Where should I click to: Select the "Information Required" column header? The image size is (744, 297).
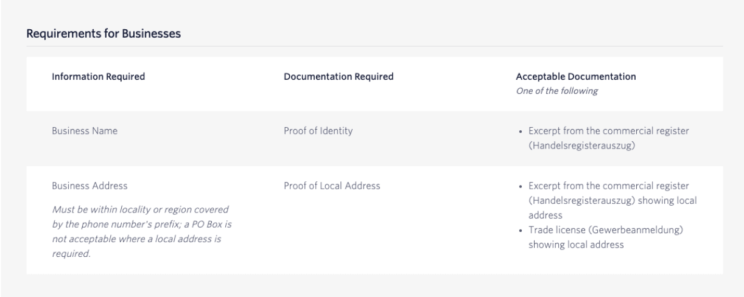[98, 77]
